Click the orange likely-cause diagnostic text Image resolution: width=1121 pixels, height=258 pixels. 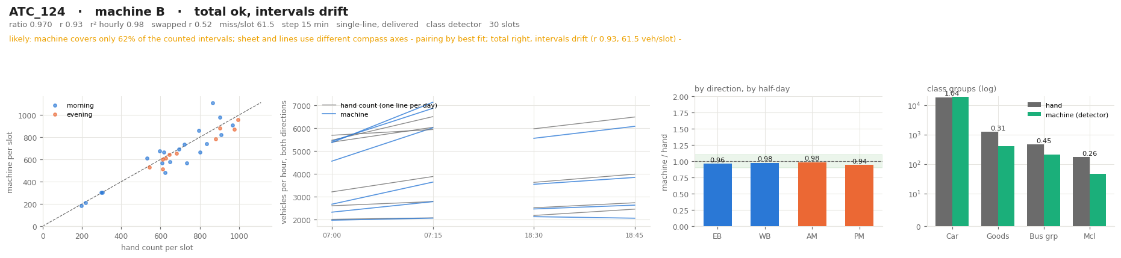click(345, 39)
